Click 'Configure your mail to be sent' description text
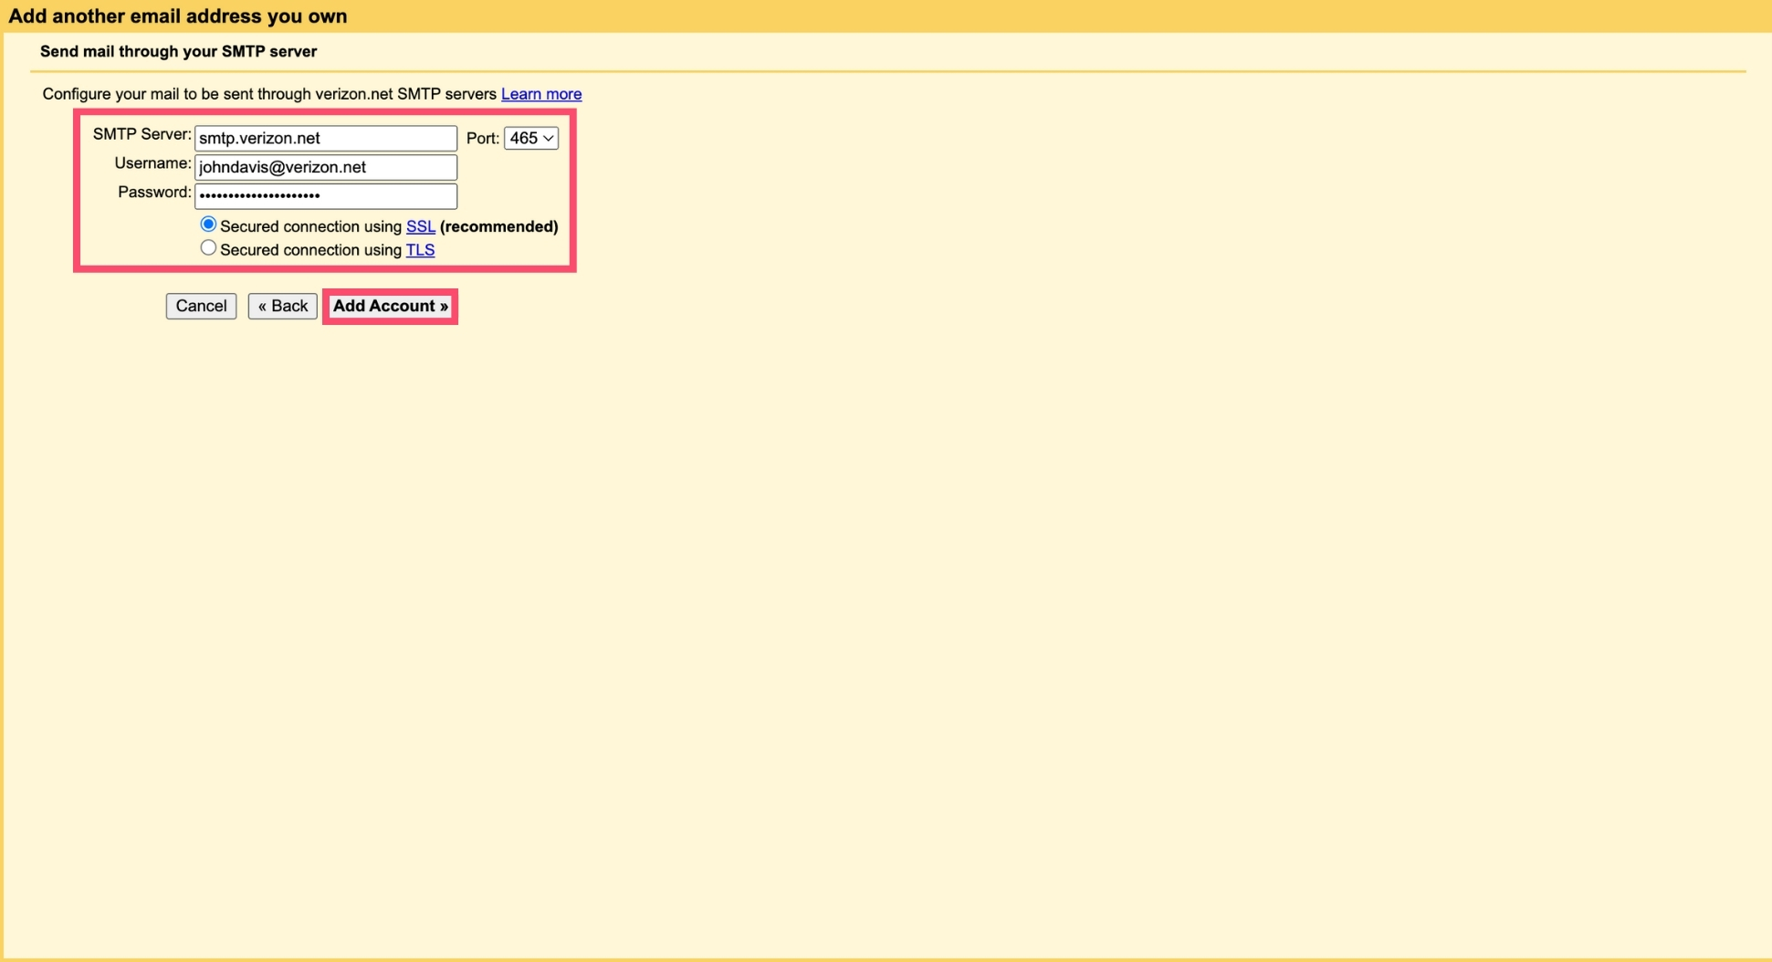This screenshot has height=962, width=1772. (269, 94)
